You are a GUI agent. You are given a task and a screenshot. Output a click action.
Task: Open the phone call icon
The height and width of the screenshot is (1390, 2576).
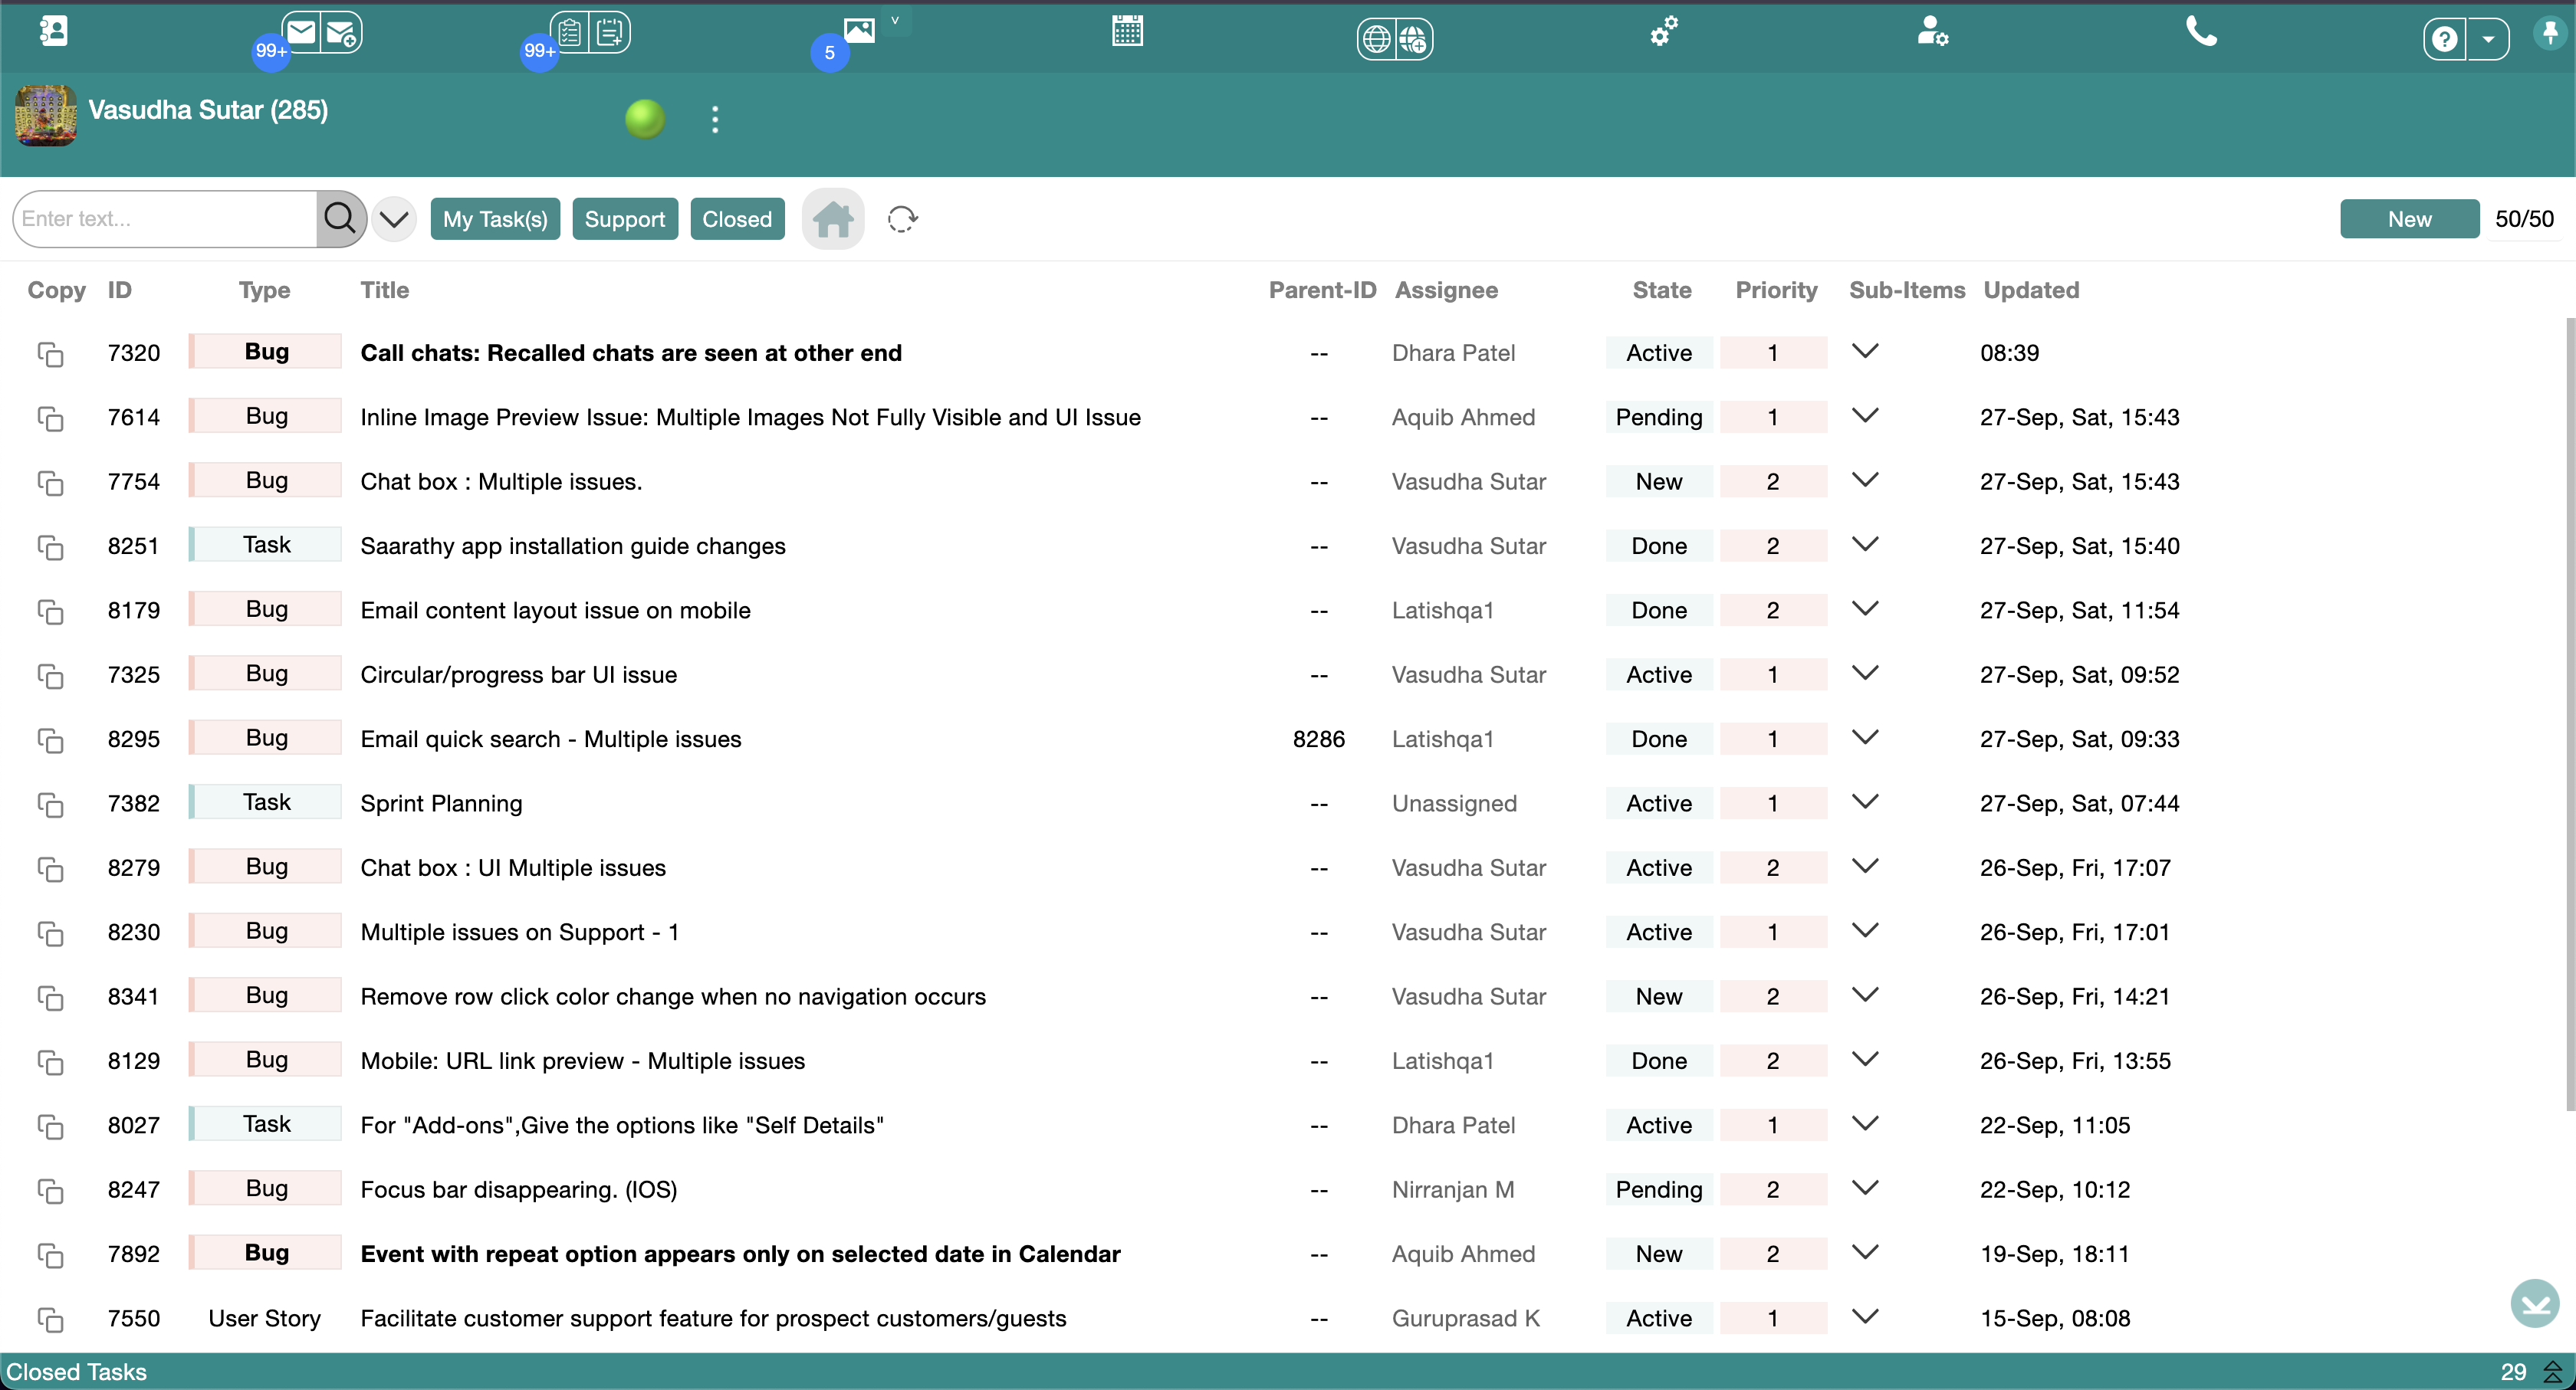[2203, 32]
